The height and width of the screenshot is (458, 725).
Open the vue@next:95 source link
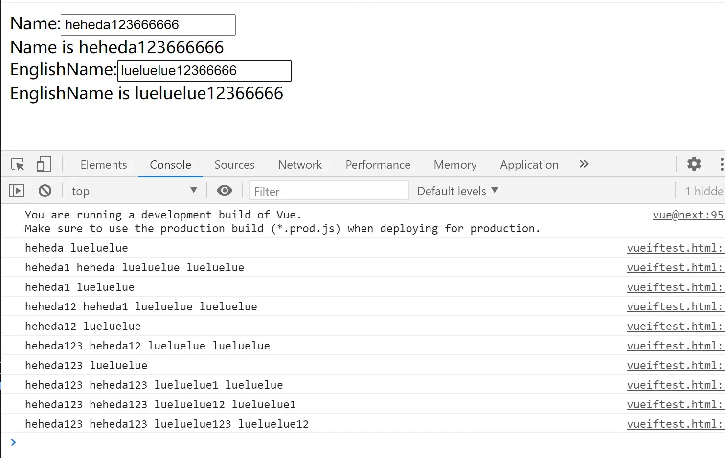click(x=688, y=215)
